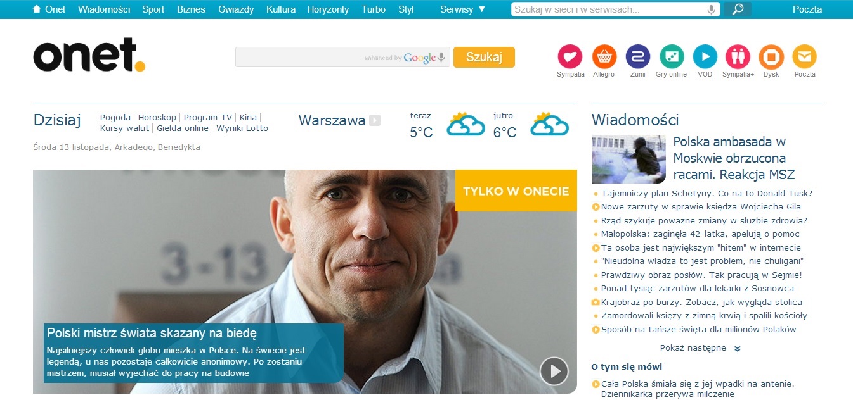Open the Dysk storage icon
This screenshot has height=400, width=853.
coord(771,57)
